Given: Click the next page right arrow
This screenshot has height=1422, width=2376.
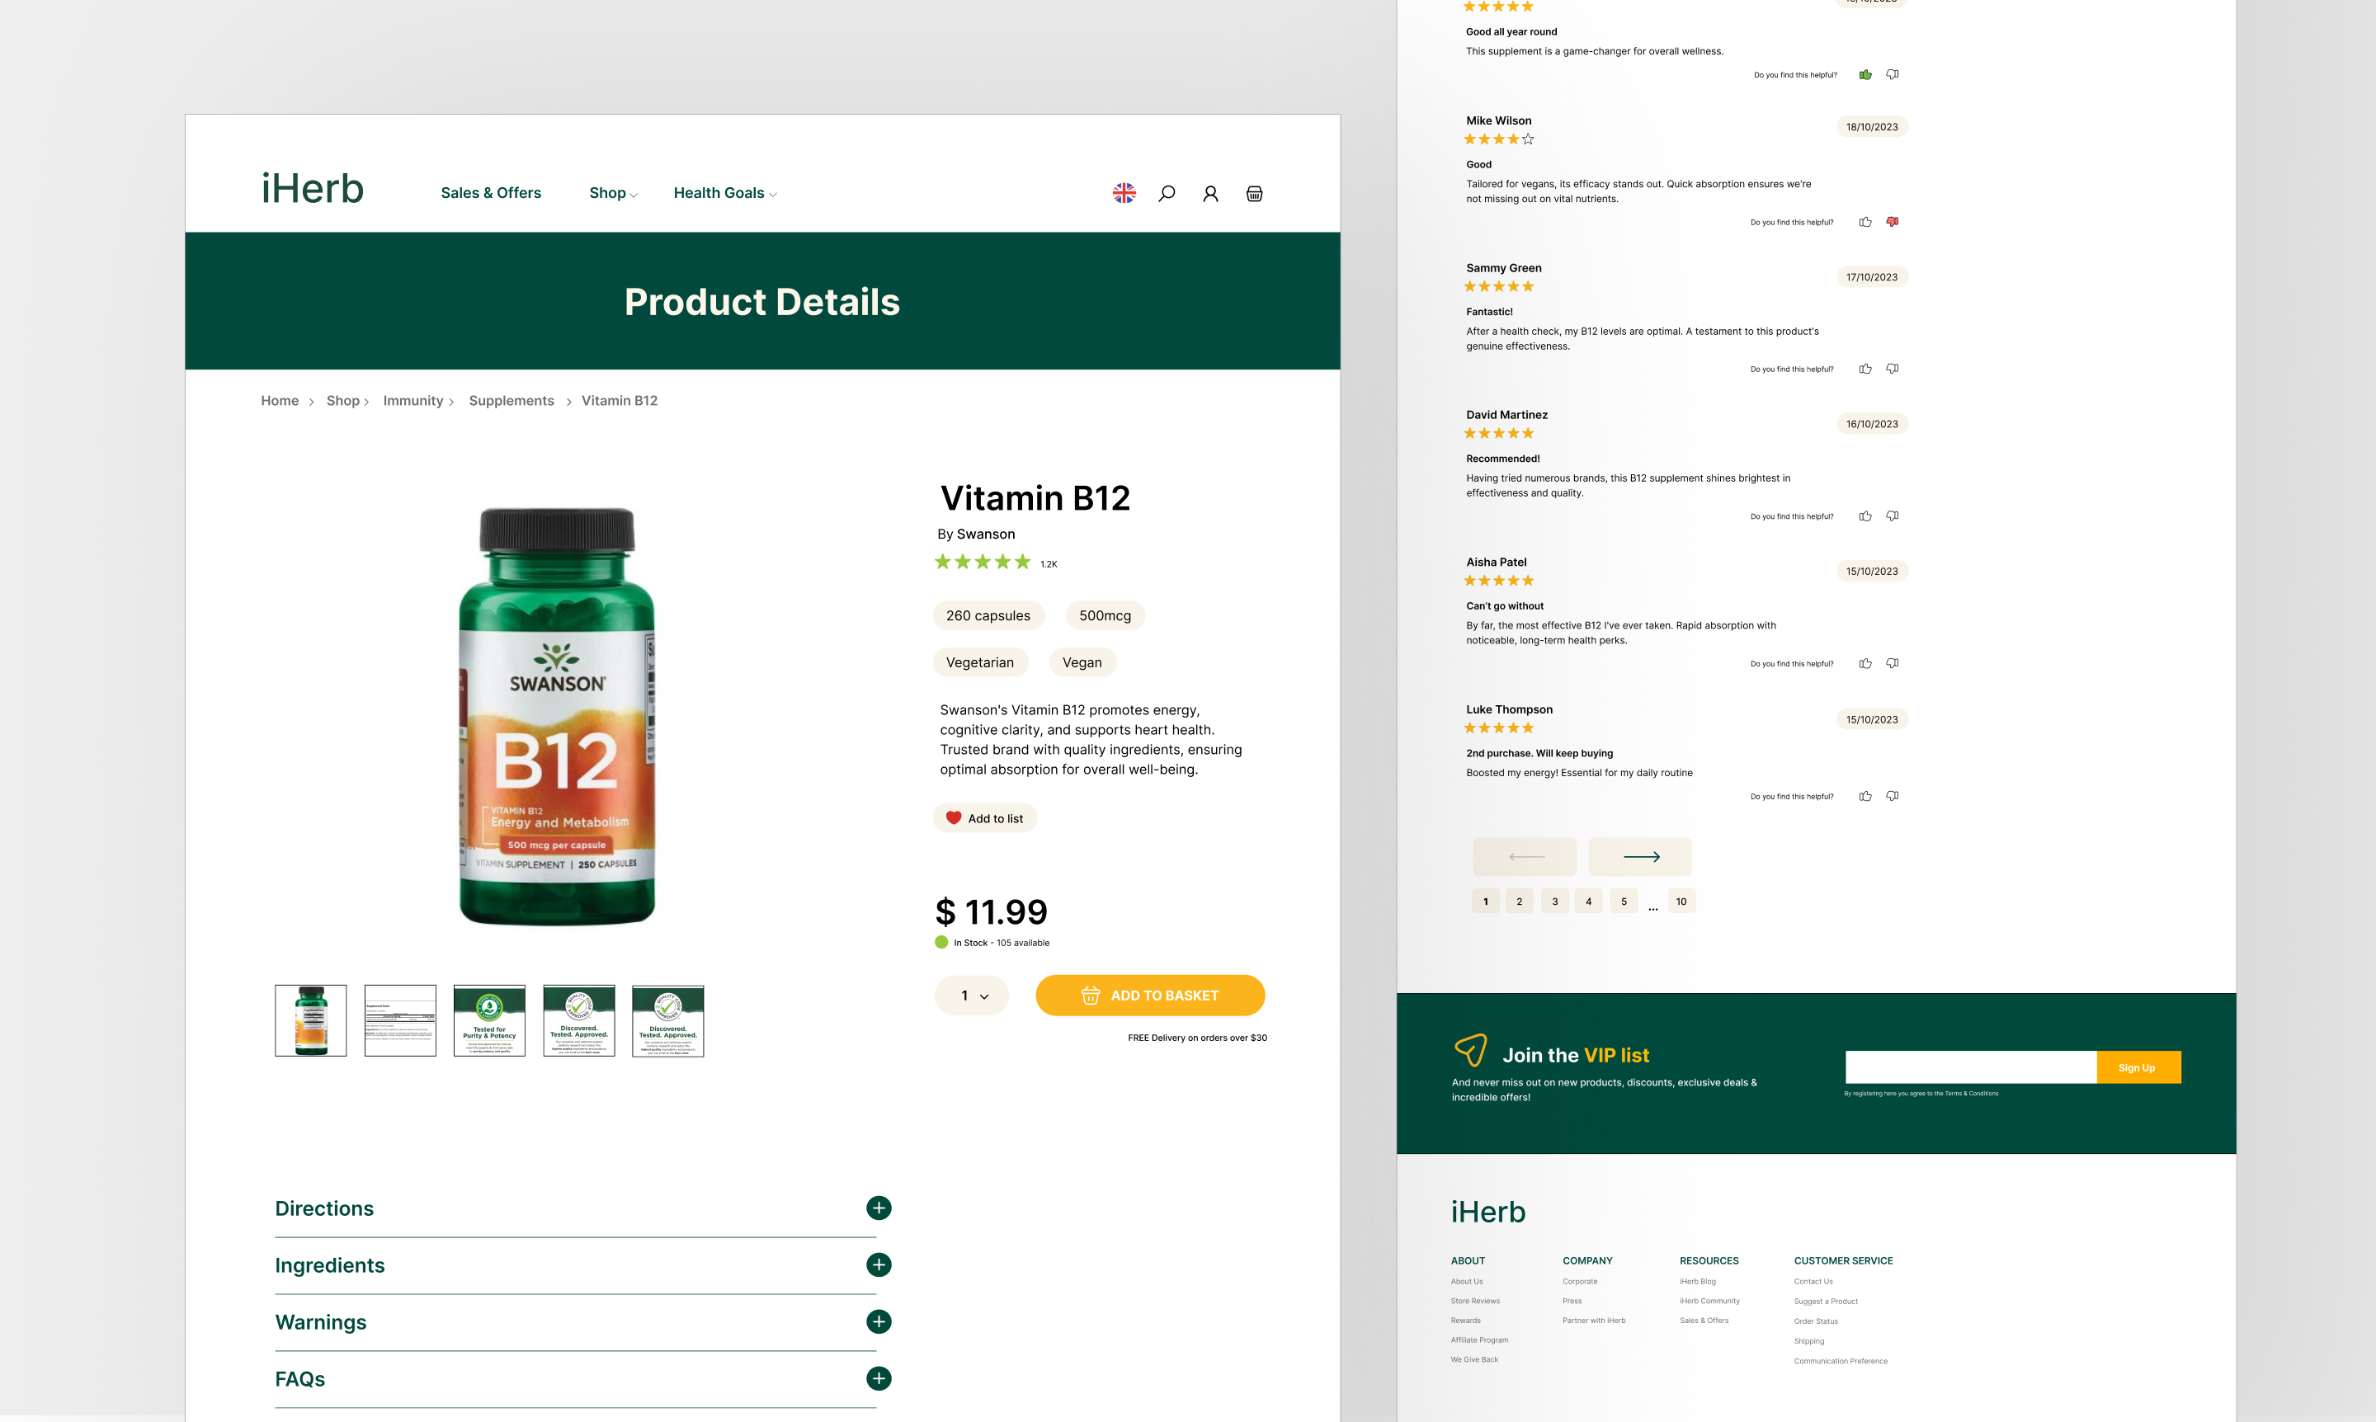Looking at the screenshot, I should coord(1640,857).
